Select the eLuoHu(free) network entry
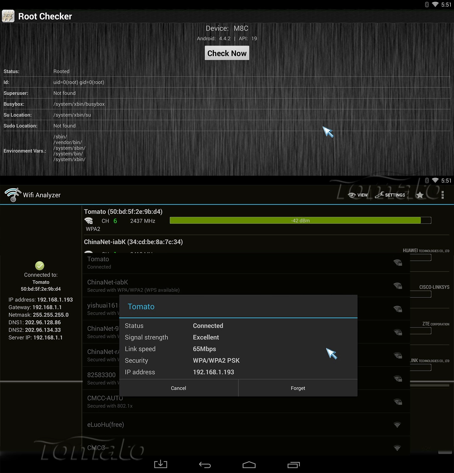The width and height of the screenshot is (454, 473). pyautogui.click(x=246, y=425)
